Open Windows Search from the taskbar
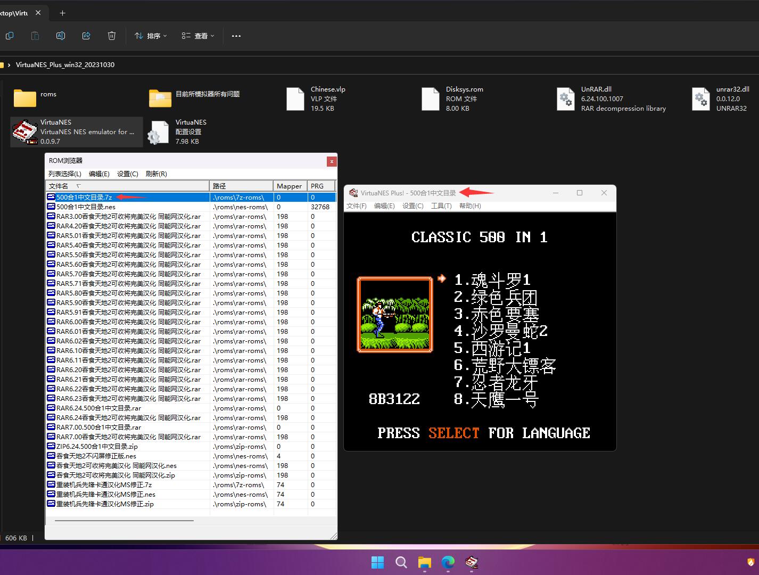Viewport: 759px width, 575px height. pos(401,562)
